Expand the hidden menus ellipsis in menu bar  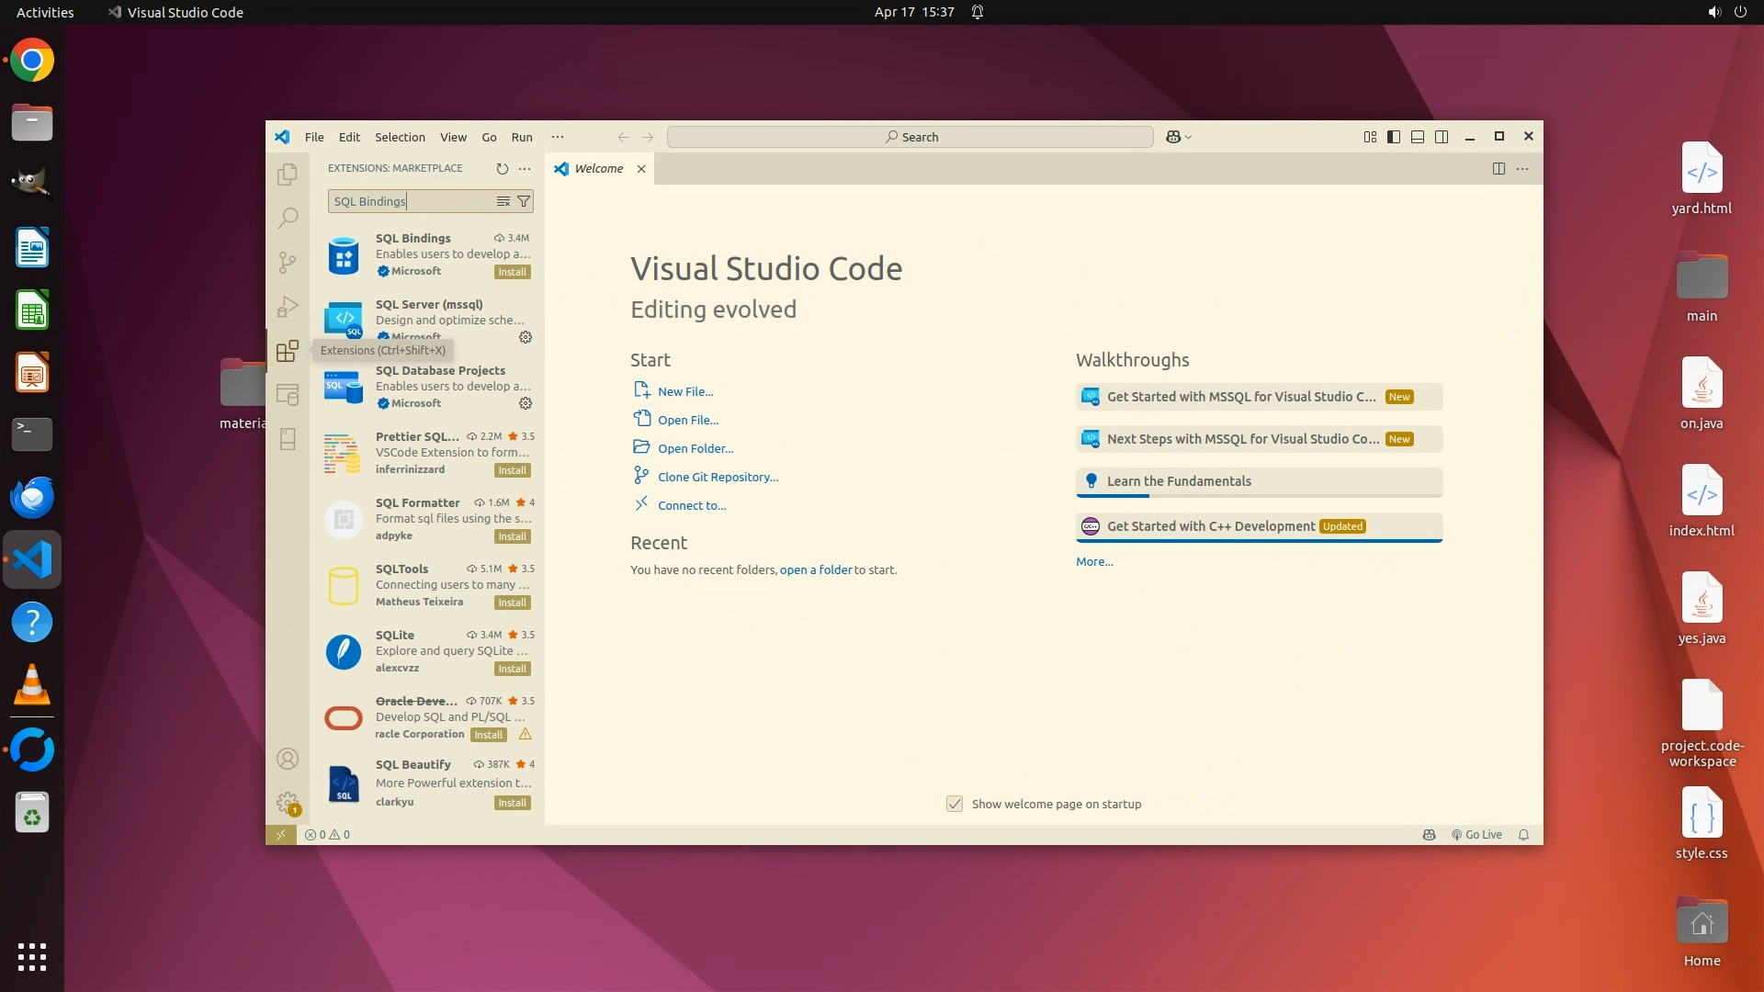point(557,137)
